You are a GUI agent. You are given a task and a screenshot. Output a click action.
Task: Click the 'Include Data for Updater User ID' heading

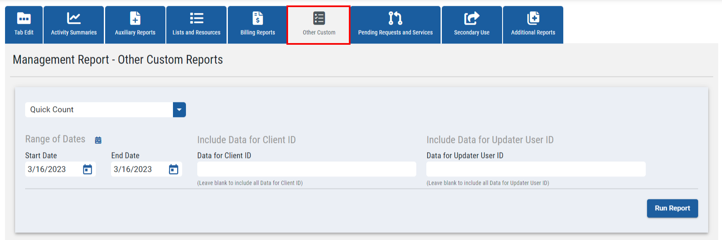(x=490, y=140)
